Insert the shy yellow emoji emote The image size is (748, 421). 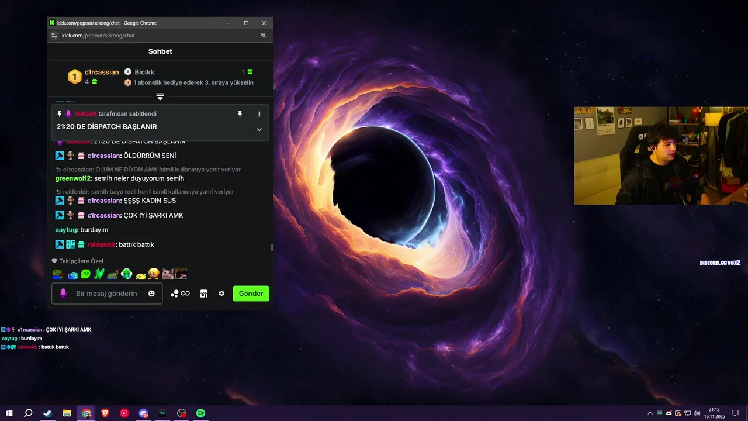tap(154, 273)
